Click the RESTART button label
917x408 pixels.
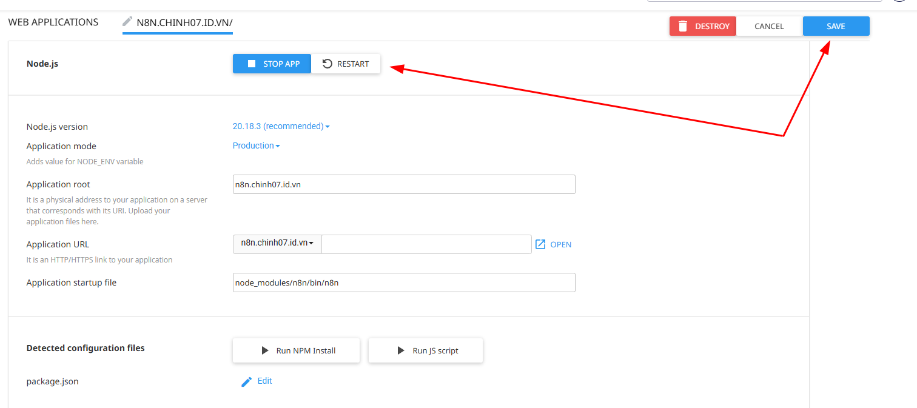[353, 64]
